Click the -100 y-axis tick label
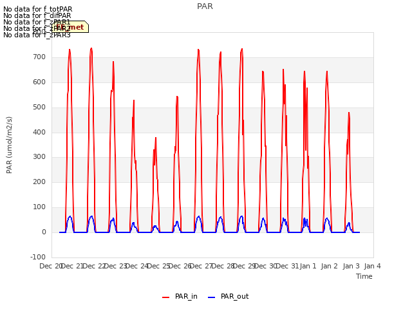Image resolution: width=412 pixels, height=309 pixels. pos(38,257)
